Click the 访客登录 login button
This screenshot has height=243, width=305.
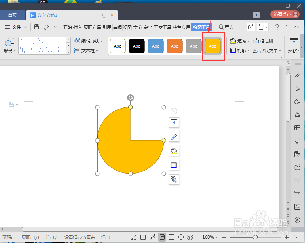tap(285, 14)
